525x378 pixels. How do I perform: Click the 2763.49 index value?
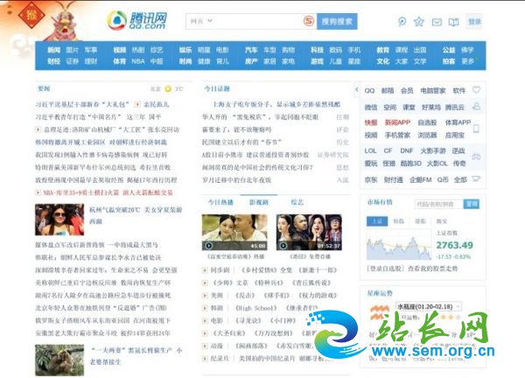click(454, 245)
